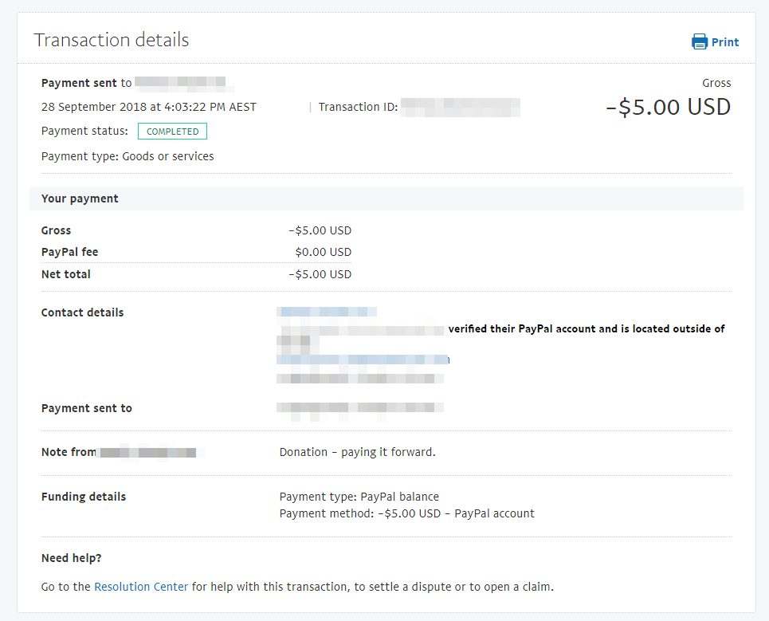The height and width of the screenshot is (621, 769).
Task: Click the Gross amount -$5.00 USD heading
Action: 668,106
